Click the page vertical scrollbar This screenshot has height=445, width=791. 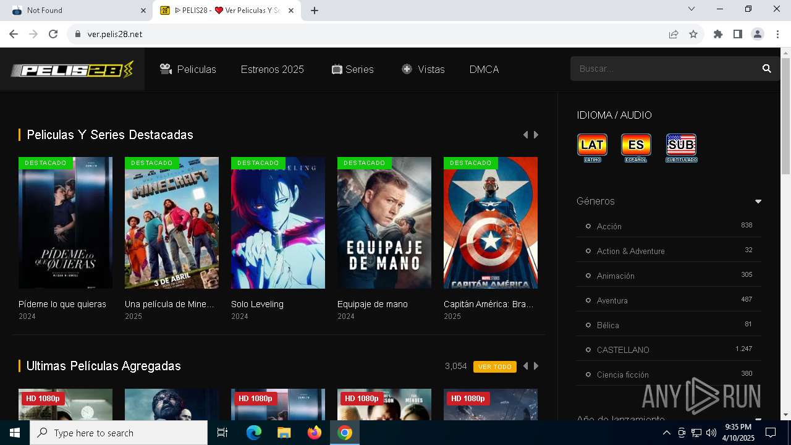click(x=785, y=116)
